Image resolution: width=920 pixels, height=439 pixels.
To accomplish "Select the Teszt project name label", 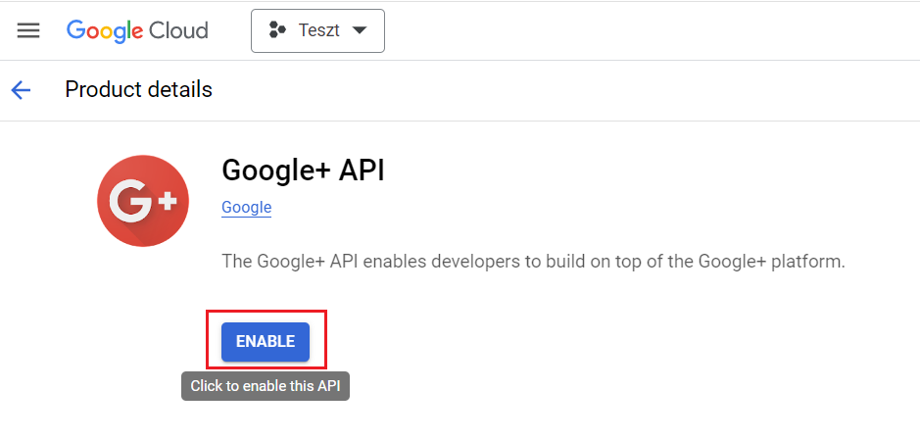I will (x=318, y=30).
